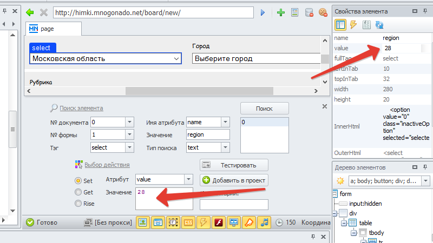Click the horizontal scrollbar in page view

coord(199,91)
